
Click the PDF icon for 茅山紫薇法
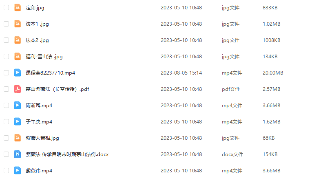pos(18,89)
